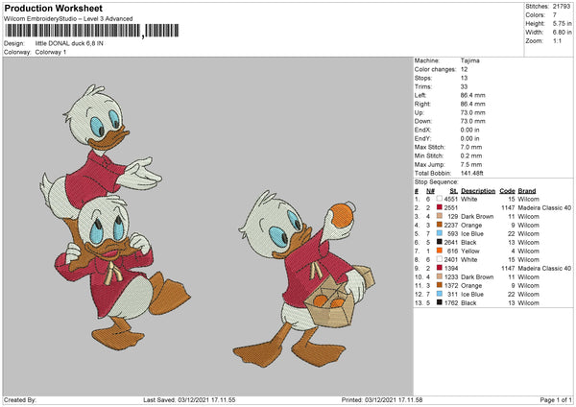Click the Code column header
This screenshot has height=407, width=576.
508,189
